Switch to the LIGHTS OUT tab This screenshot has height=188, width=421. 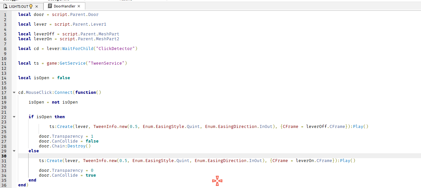click(x=18, y=6)
